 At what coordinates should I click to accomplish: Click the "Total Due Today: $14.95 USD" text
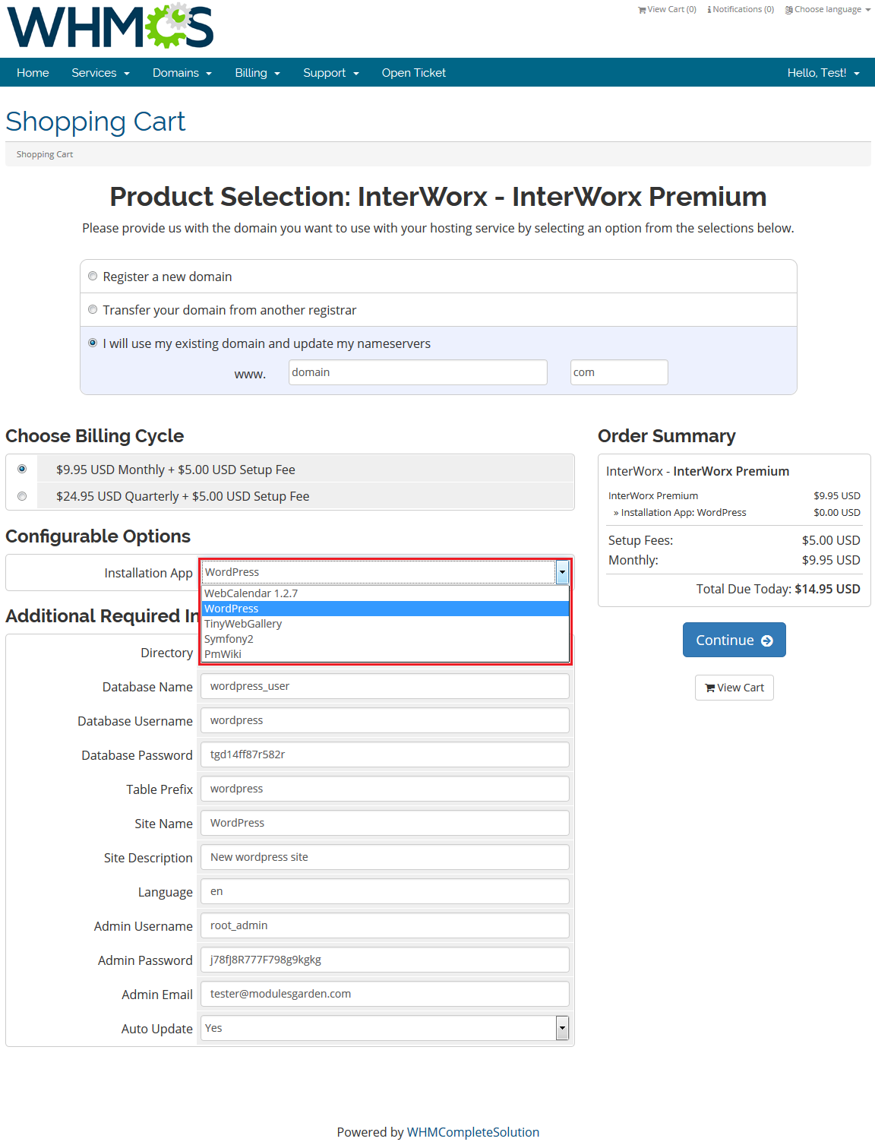[x=779, y=589]
